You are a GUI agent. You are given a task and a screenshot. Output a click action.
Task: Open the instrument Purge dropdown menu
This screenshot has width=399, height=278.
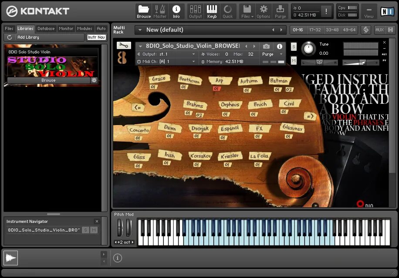(x=273, y=54)
